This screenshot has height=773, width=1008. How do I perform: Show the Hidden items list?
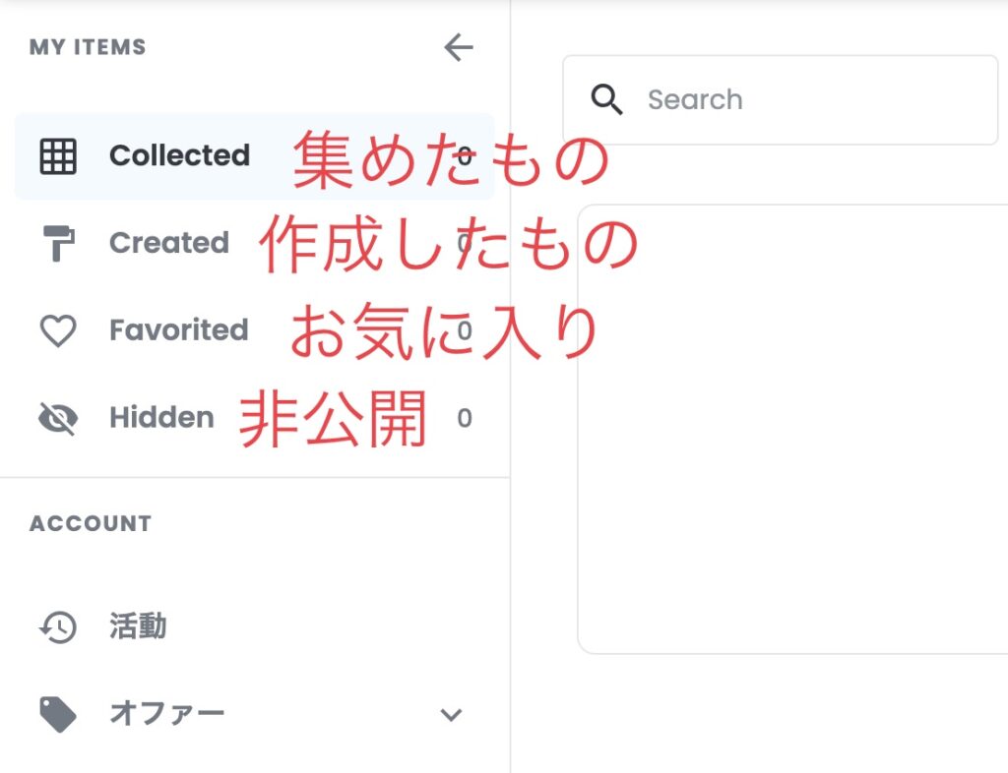tap(255, 418)
